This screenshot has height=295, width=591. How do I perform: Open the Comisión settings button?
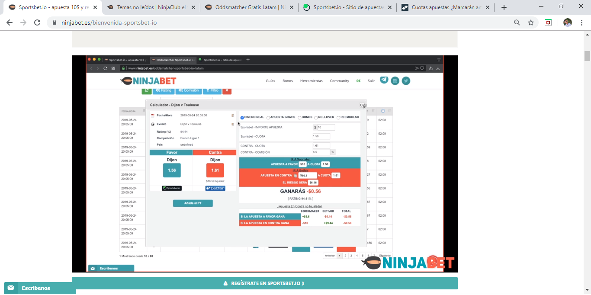coord(188,90)
